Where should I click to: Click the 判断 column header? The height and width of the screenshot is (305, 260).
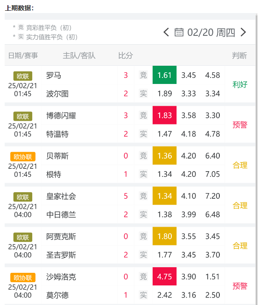tap(239, 55)
